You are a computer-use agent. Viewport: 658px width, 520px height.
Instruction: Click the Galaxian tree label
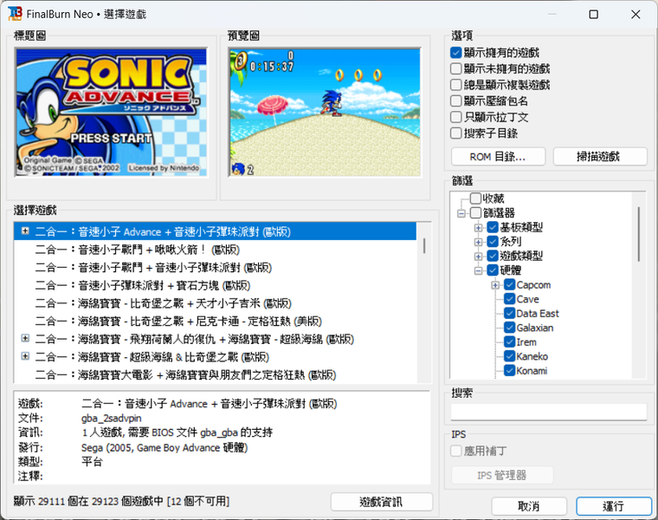point(535,328)
